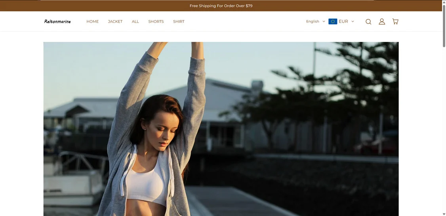Open the ALL products menu item
This screenshot has width=446, height=216.
pyautogui.click(x=135, y=21)
